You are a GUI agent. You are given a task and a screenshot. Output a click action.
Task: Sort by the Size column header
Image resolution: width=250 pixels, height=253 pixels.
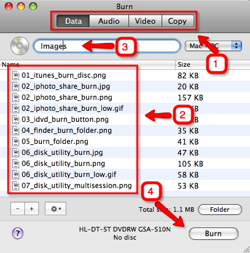click(213, 64)
